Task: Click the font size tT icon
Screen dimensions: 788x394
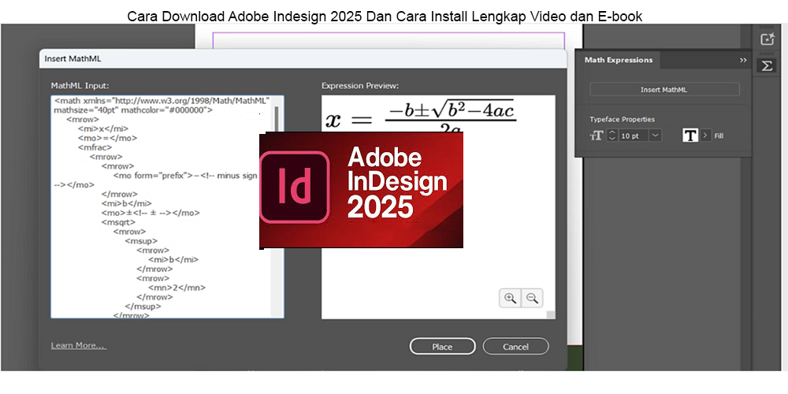Action: pyautogui.click(x=597, y=136)
